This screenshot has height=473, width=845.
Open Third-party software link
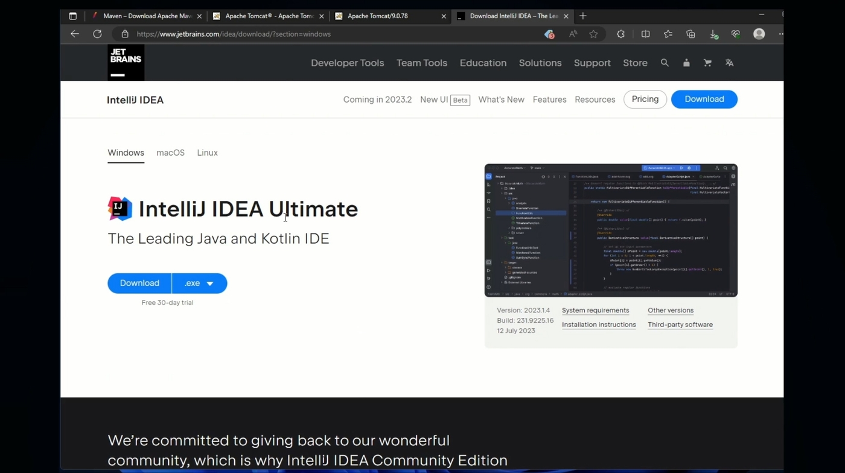coord(680,325)
